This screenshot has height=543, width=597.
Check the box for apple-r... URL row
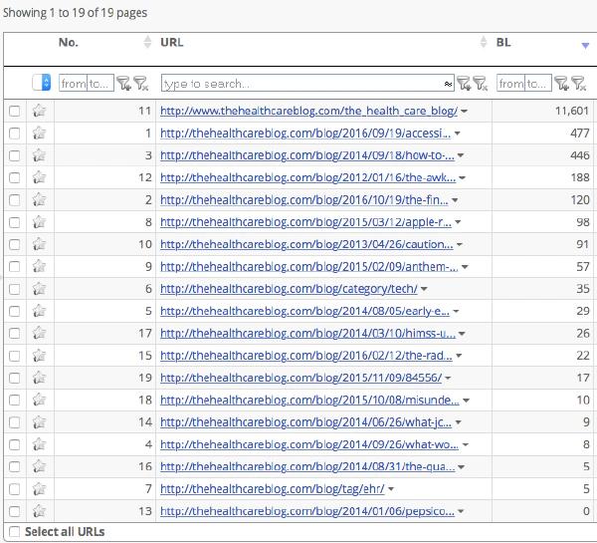click(15, 222)
